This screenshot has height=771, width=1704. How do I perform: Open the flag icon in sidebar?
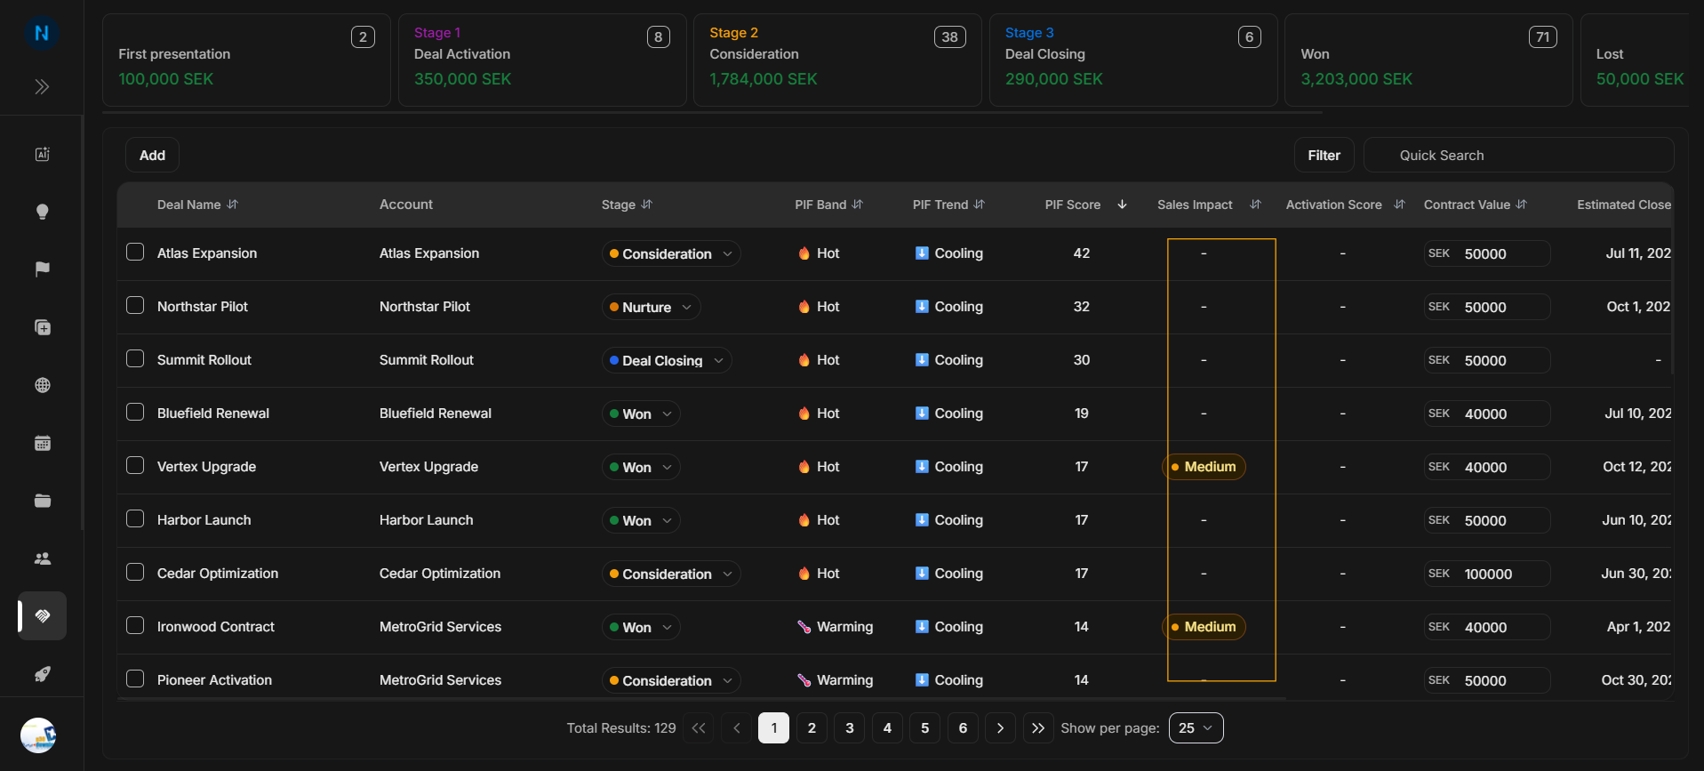click(x=42, y=269)
